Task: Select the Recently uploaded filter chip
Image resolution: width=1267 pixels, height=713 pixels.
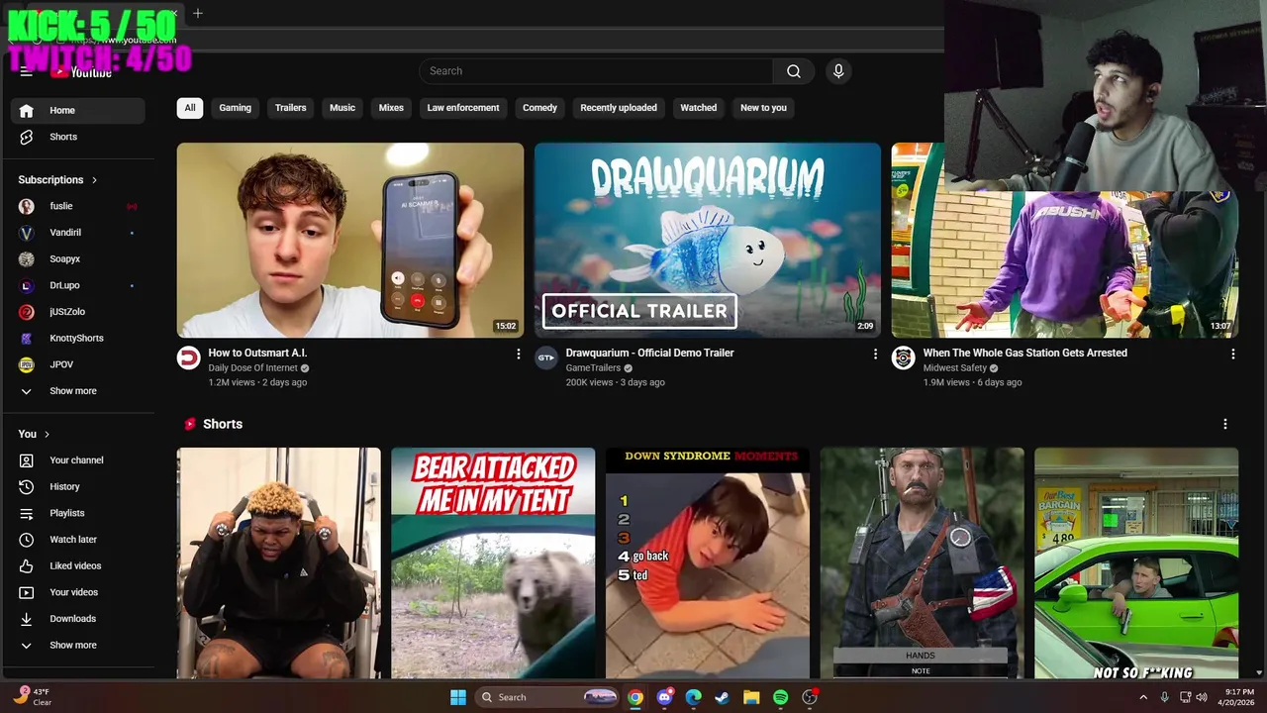Action: (x=619, y=108)
